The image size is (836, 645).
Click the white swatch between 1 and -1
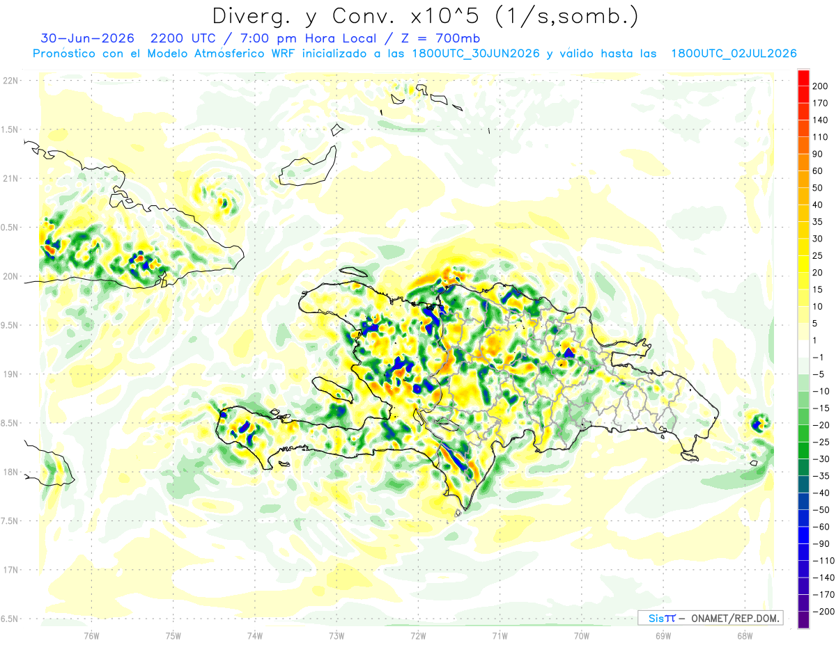coord(803,349)
